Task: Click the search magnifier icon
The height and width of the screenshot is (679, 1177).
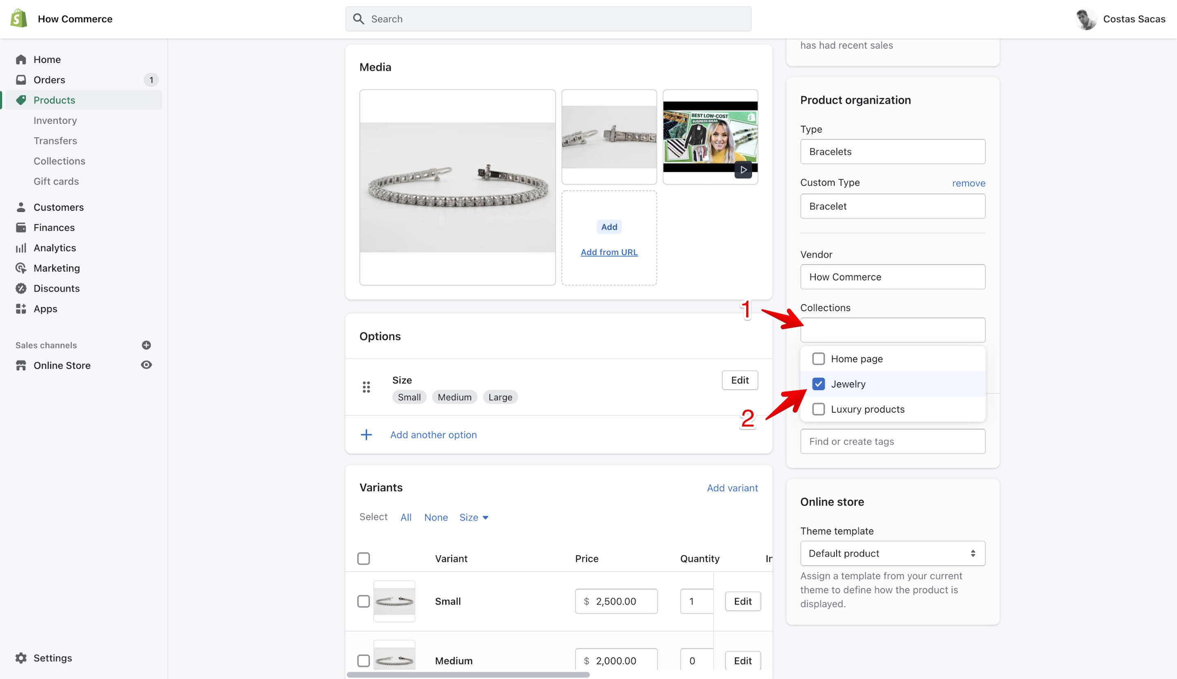Action: point(358,19)
